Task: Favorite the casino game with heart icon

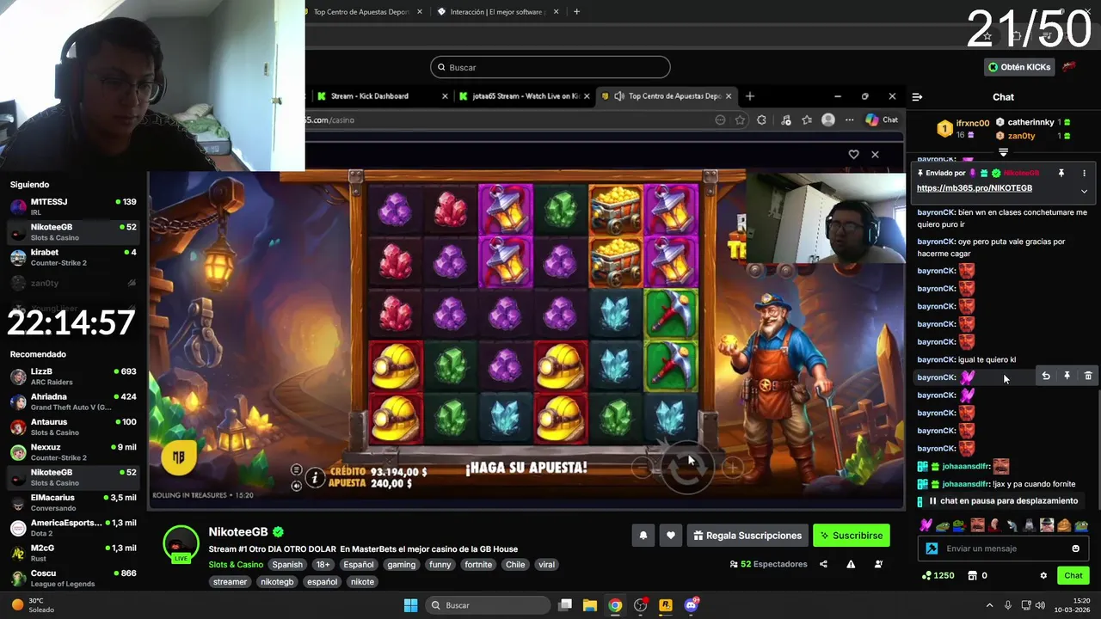Action: coord(853,154)
